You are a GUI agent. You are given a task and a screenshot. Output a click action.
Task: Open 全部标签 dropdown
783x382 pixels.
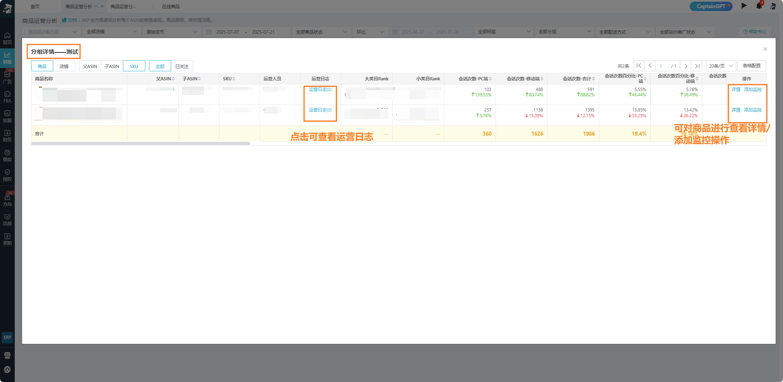click(x=504, y=32)
